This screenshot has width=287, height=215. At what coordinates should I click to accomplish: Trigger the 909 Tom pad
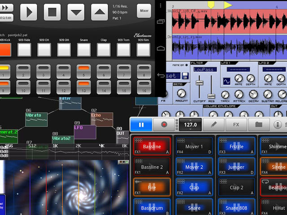[124, 50]
